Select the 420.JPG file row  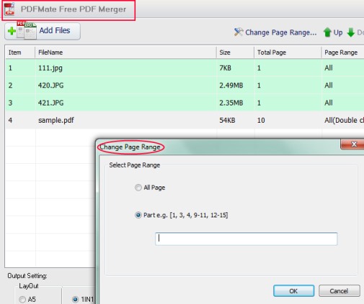(x=185, y=85)
